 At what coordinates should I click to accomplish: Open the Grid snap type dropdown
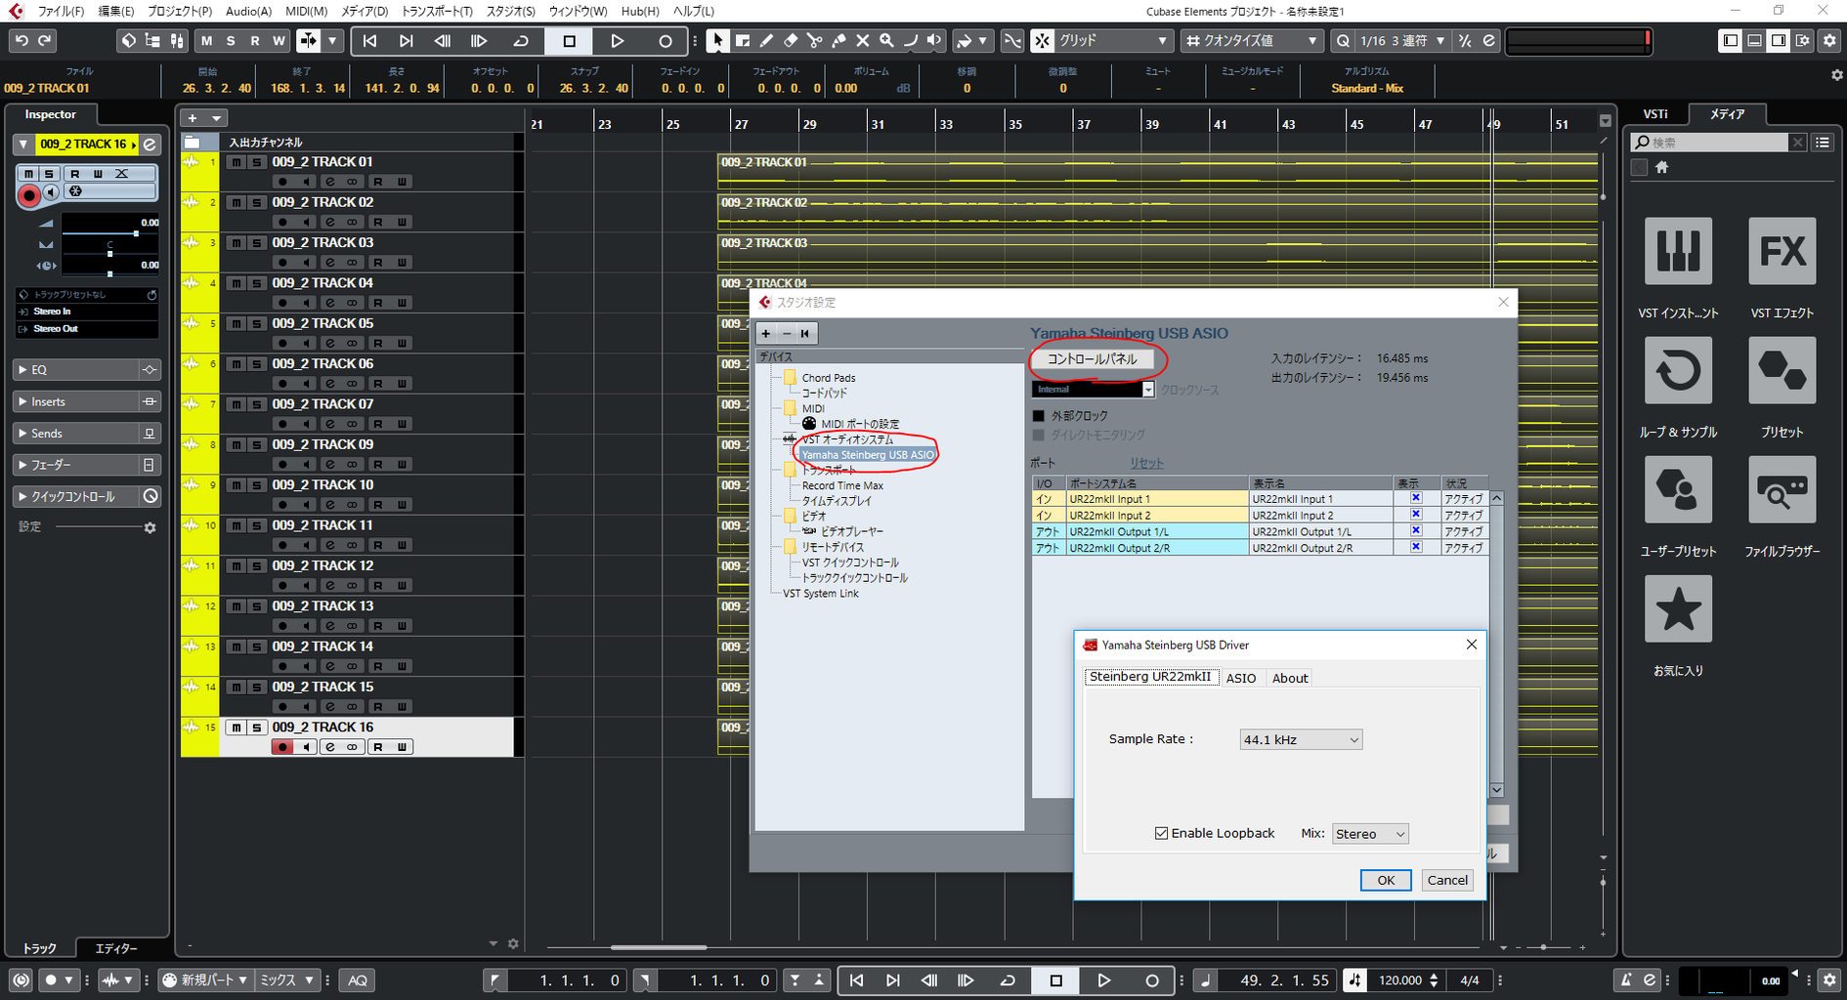pos(1113,41)
